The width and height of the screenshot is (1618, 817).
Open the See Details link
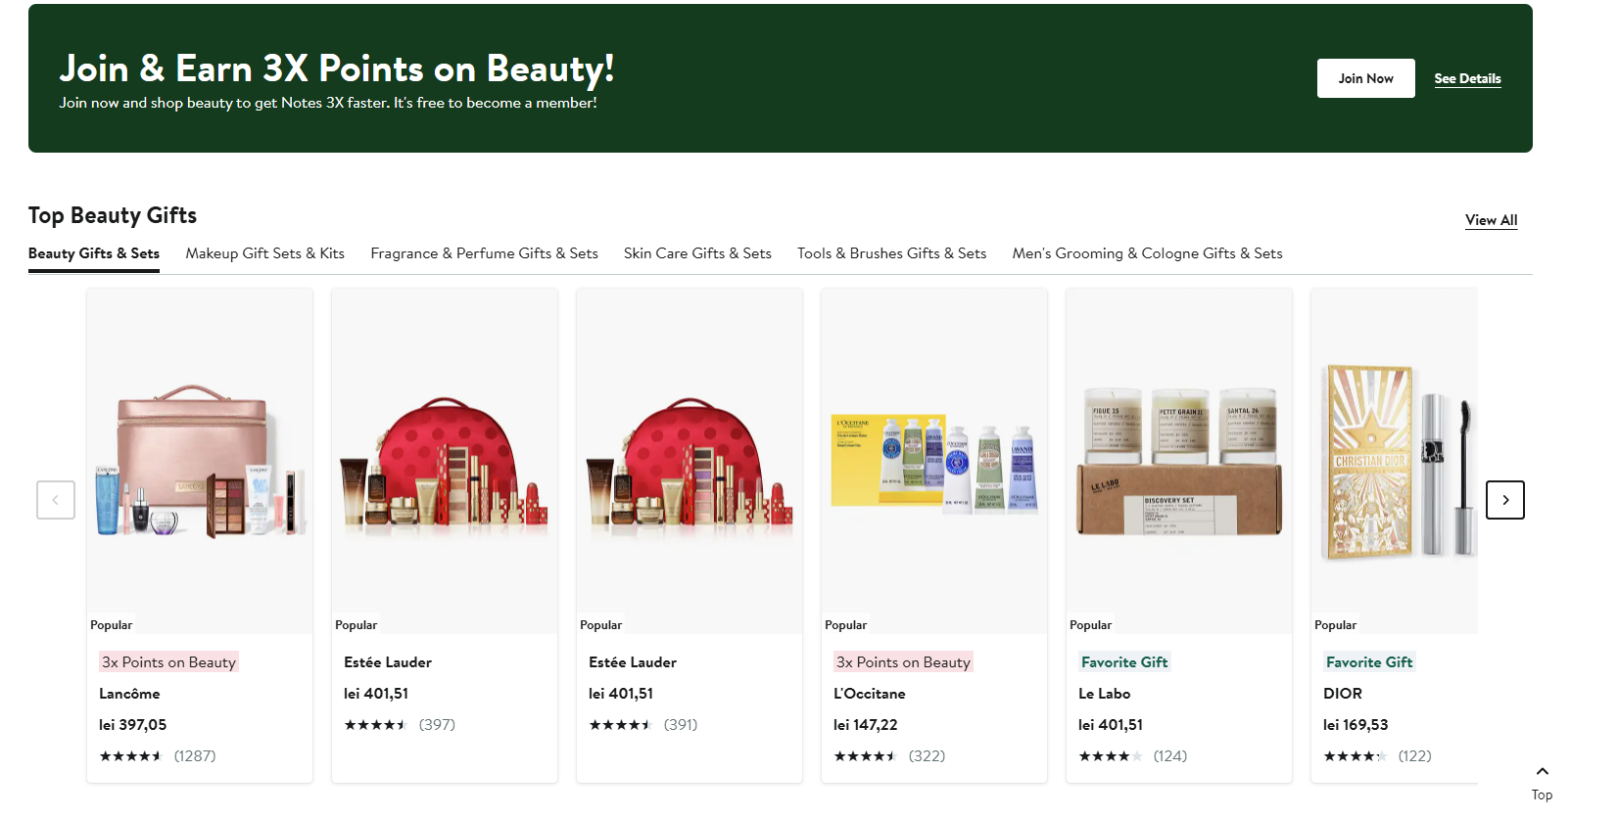pos(1467,78)
